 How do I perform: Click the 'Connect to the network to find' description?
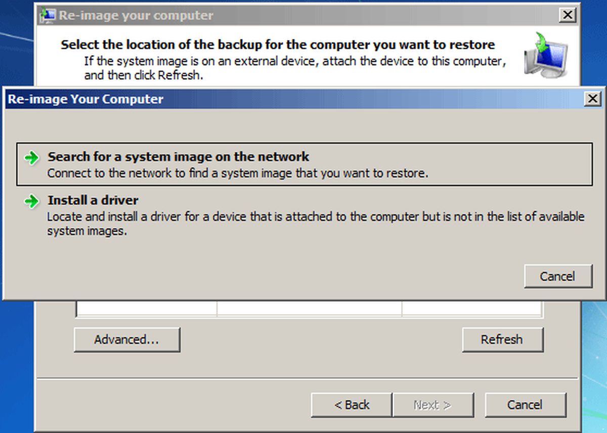tap(238, 173)
